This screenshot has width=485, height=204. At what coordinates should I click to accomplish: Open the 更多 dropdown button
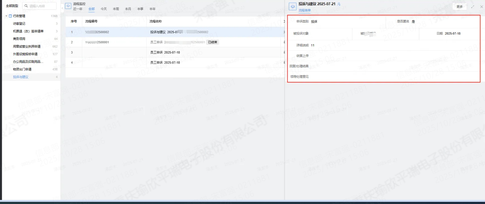coord(460,7)
